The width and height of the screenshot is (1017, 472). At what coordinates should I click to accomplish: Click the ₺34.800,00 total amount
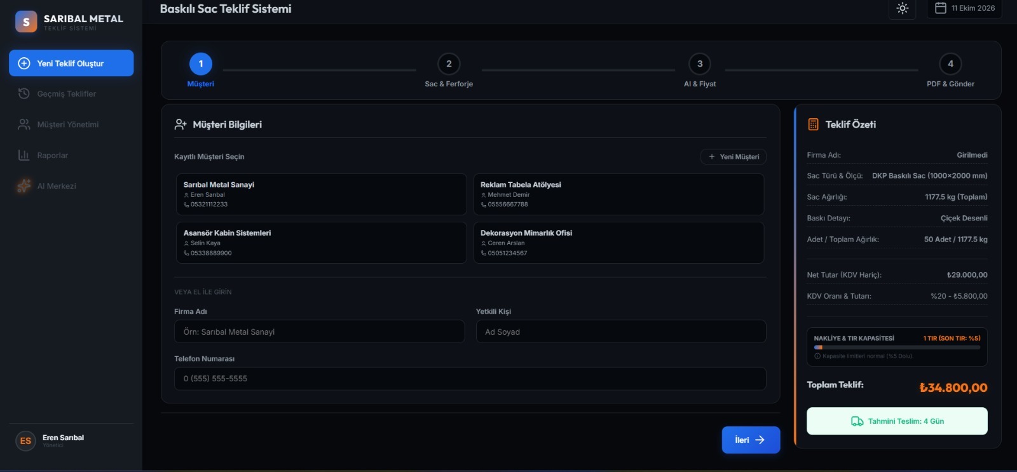click(953, 388)
